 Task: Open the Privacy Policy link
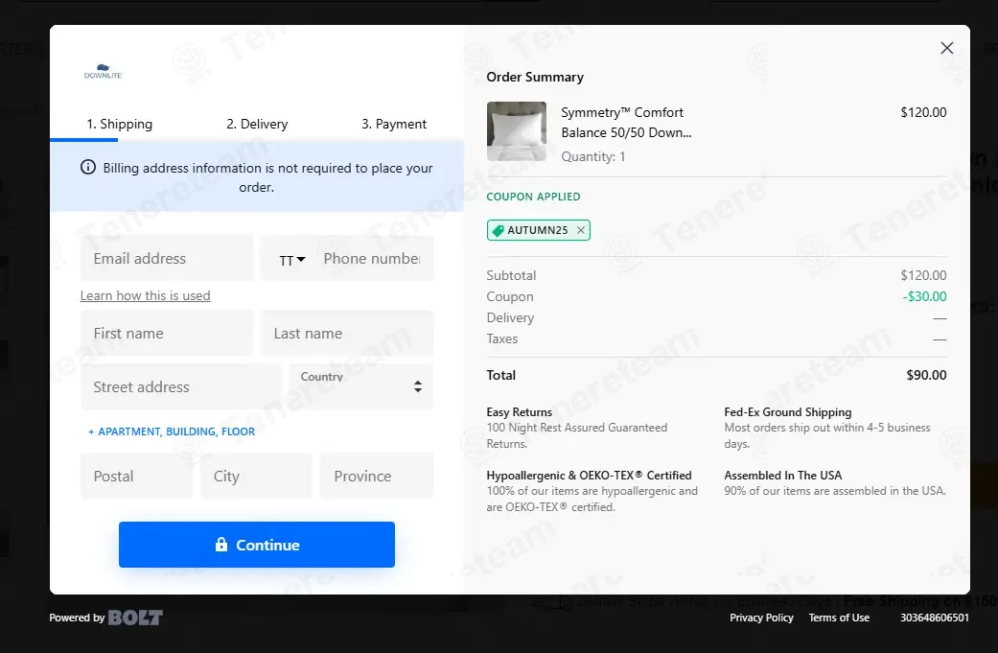click(x=761, y=618)
